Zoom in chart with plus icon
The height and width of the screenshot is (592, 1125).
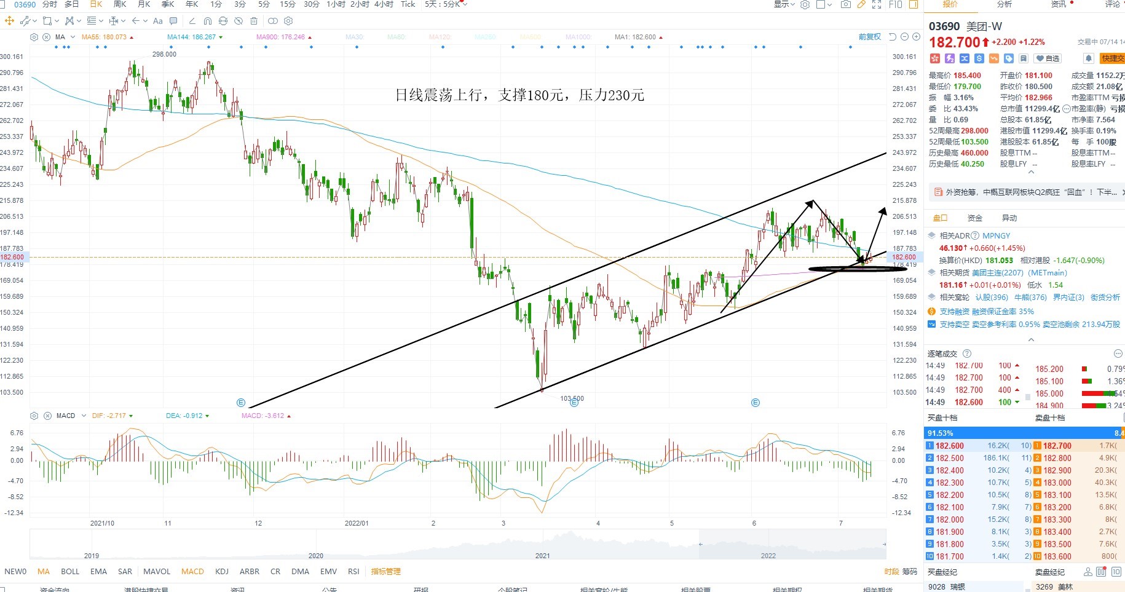916,37
